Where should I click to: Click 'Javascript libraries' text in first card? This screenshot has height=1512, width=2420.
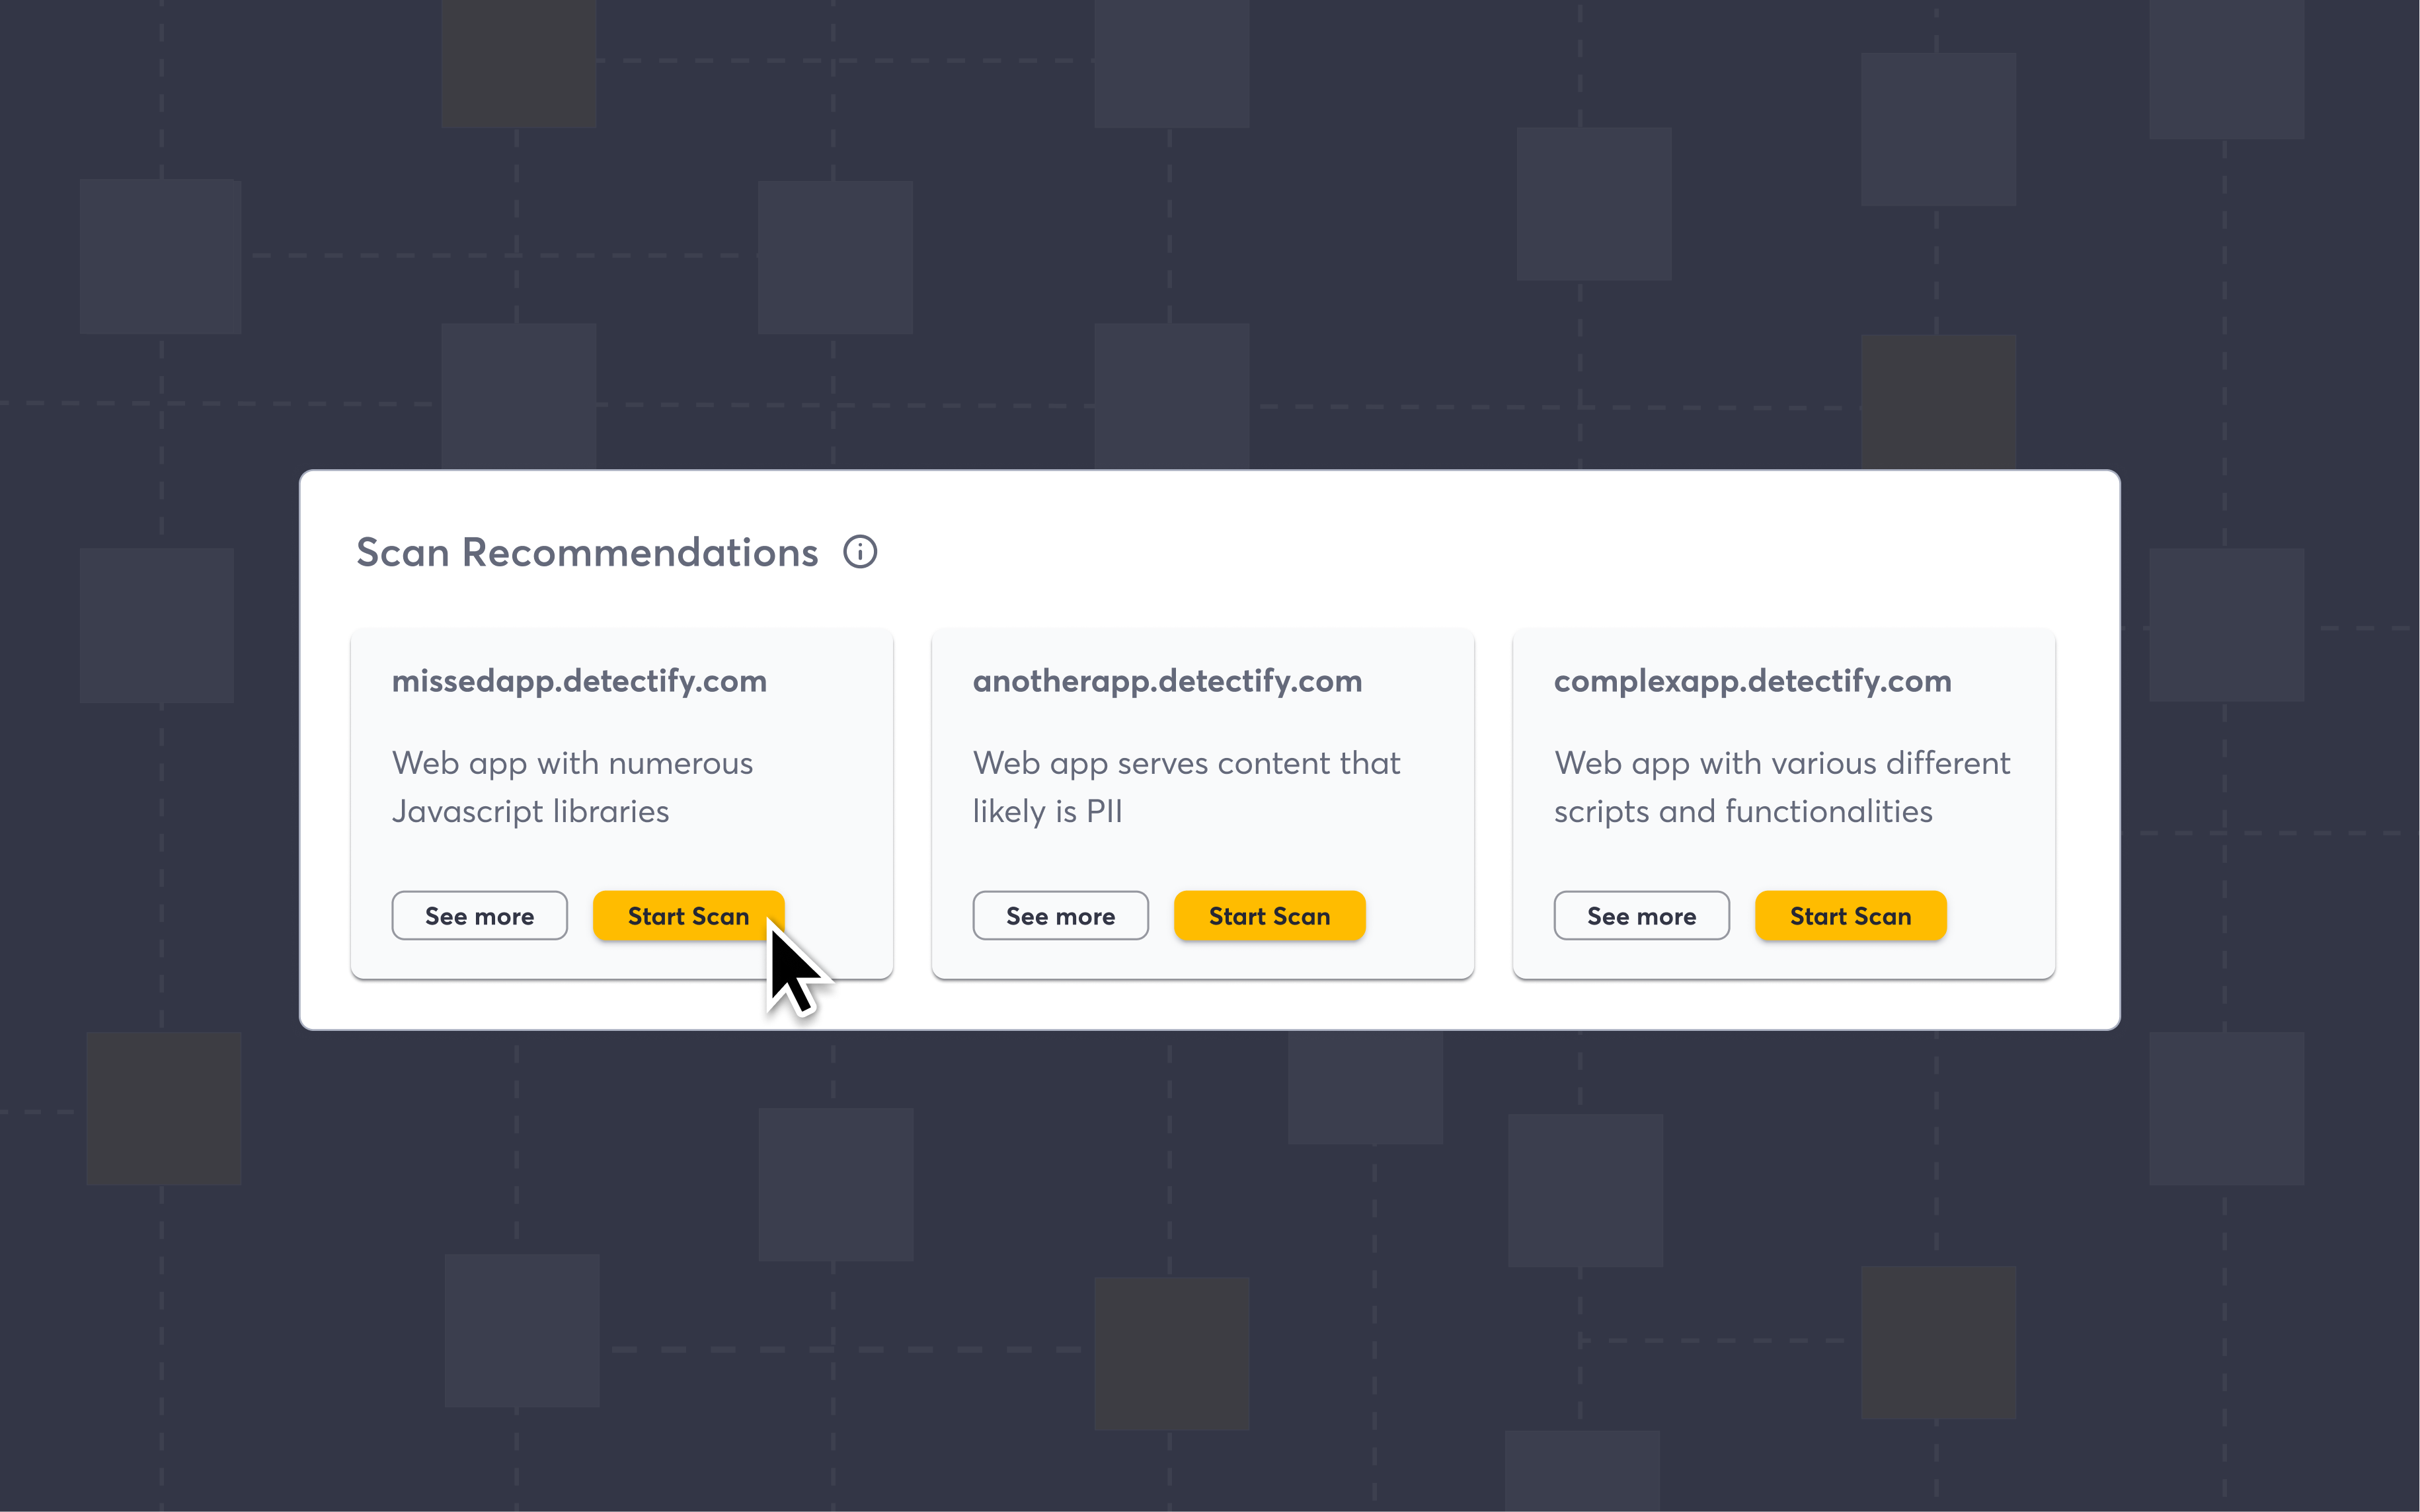click(531, 811)
